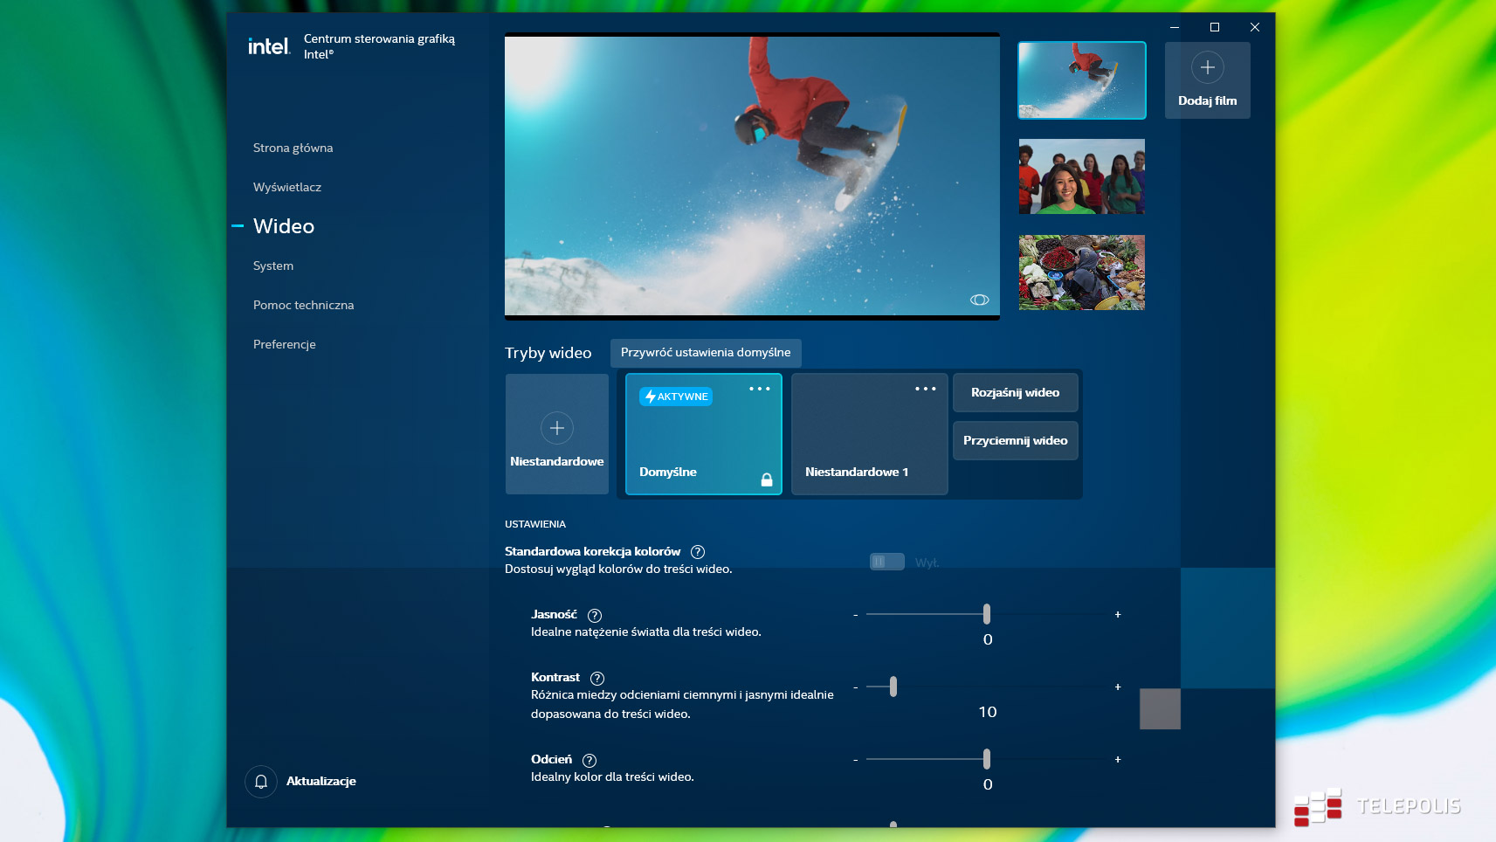Screen dimensions: 1496x842
Task: Click the help icon beside Kontrast
Action: coord(597,679)
